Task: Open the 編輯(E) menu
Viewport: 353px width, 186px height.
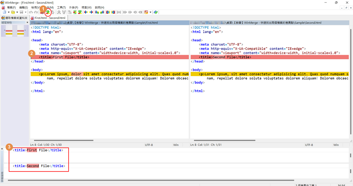Action: click(24, 7)
